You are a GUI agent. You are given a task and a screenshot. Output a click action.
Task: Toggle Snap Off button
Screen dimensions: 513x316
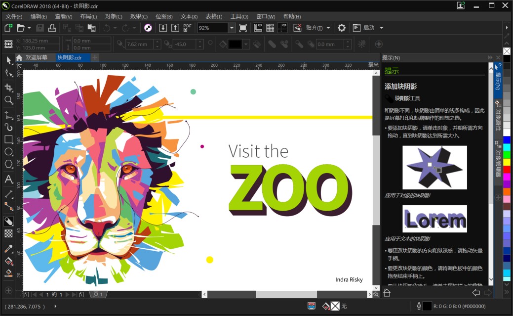point(297,28)
